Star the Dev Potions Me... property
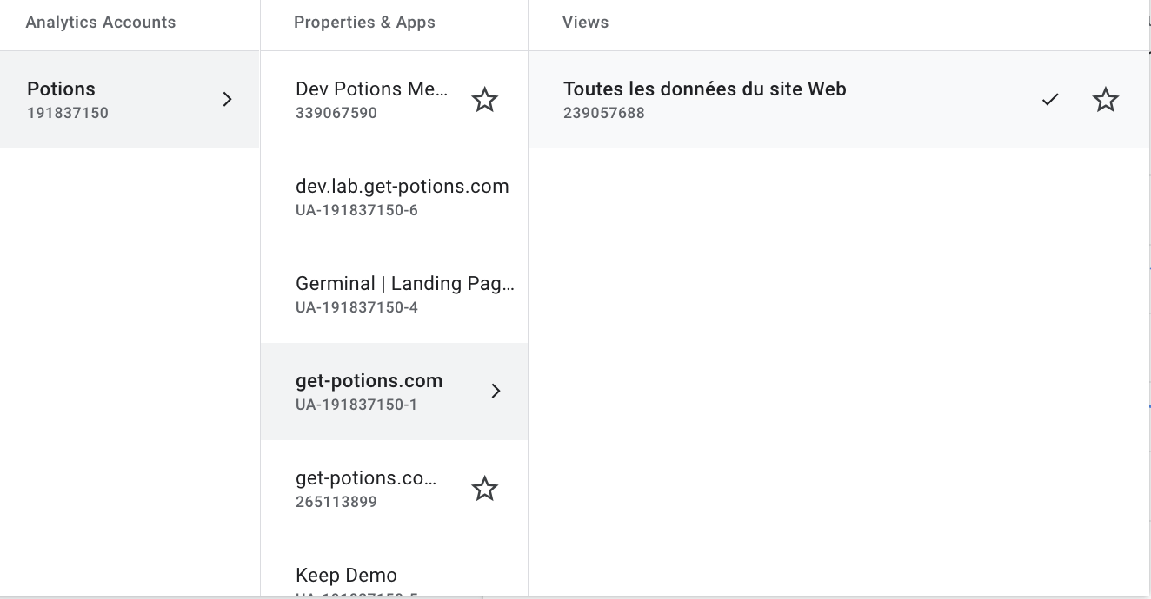Viewport: 1151px width, 599px height. [484, 100]
